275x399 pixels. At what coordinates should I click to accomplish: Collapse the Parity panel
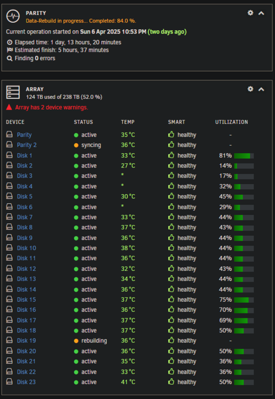tap(261, 13)
